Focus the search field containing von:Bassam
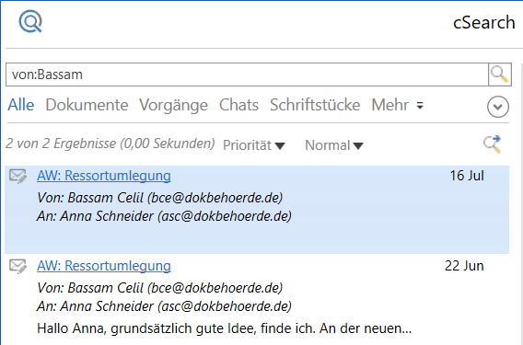 point(247,75)
